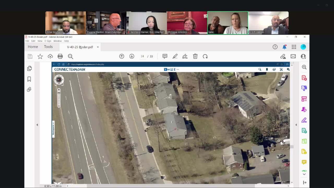The image size is (334, 188).
Task: Go to next page with down arrow
Action: 132,56
